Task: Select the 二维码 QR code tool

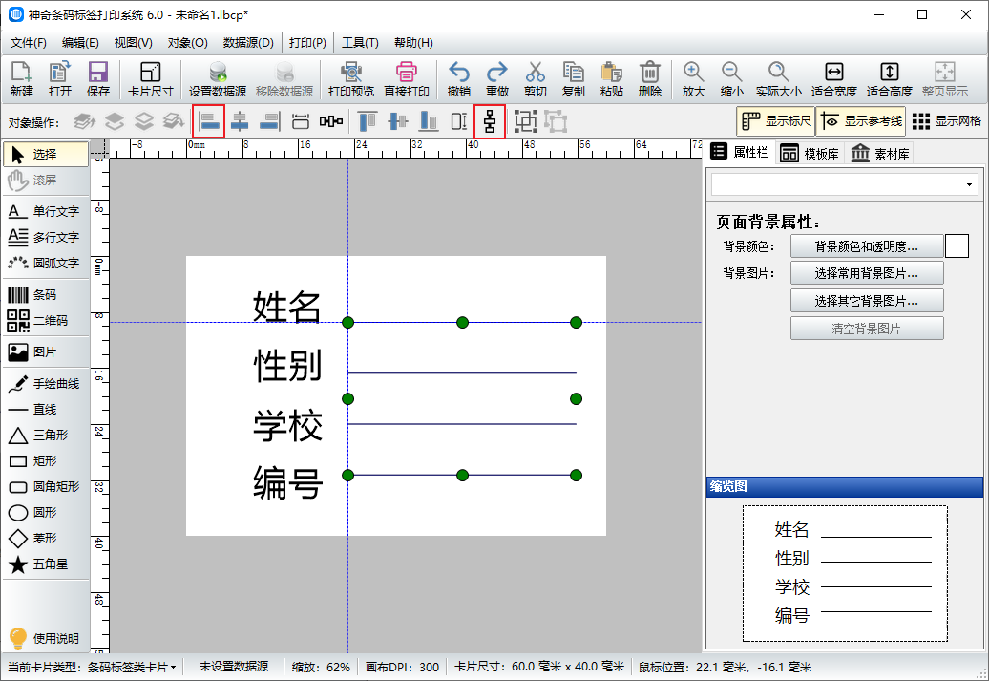Action: coord(44,321)
